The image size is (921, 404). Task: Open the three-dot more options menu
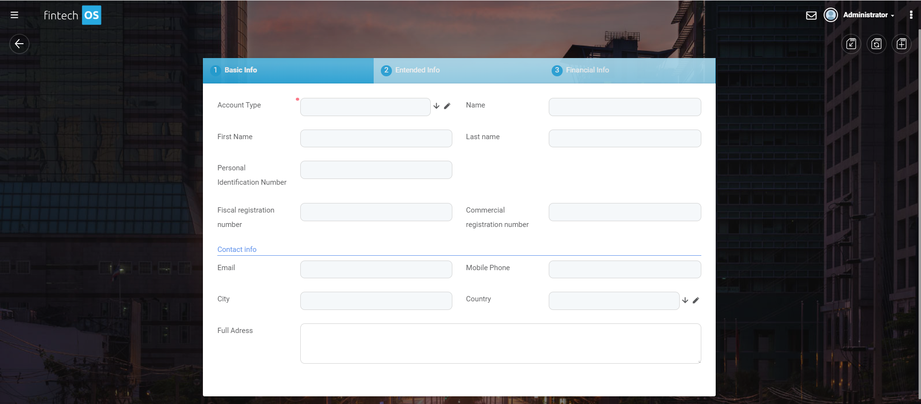[911, 15]
